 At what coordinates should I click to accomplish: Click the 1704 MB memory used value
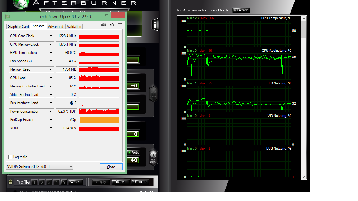click(x=67, y=69)
